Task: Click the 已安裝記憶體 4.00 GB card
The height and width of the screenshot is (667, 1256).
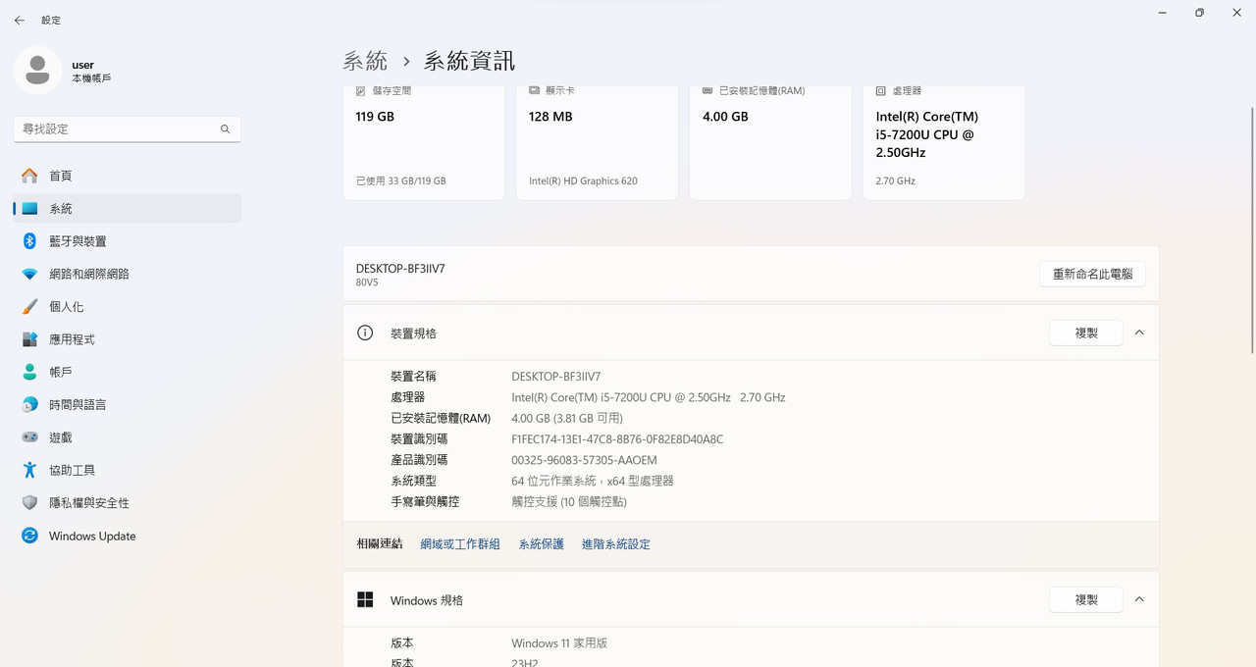Action: click(x=770, y=142)
